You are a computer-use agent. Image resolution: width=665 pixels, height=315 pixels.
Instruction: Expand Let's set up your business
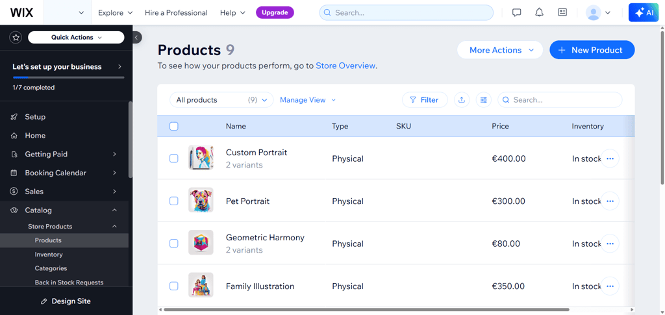point(67,66)
